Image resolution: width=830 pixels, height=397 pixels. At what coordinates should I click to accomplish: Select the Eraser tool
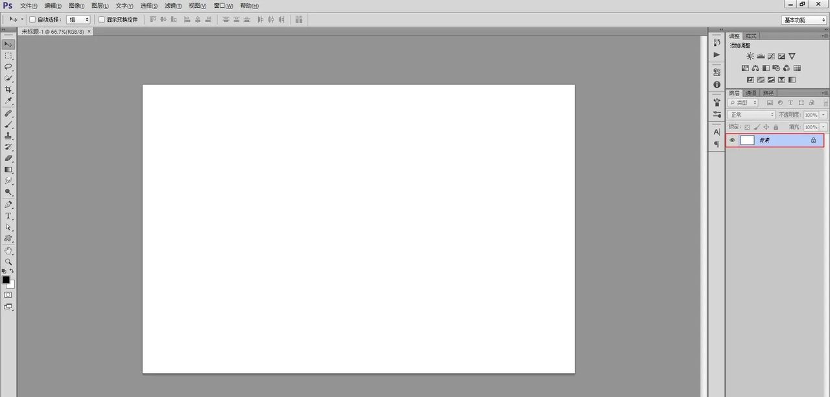tap(8, 158)
